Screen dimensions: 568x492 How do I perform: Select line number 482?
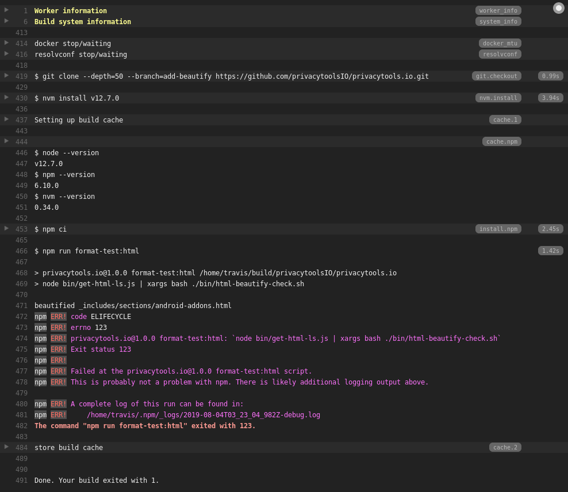pyautogui.click(x=21, y=426)
